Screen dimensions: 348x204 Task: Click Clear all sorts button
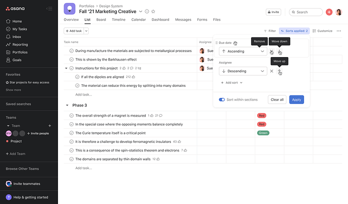point(277,99)
